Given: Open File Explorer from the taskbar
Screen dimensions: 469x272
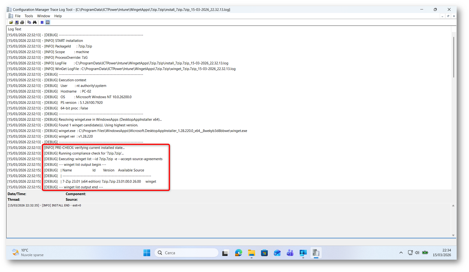Looking at the screenshot, I should click(x=251, y=253).
